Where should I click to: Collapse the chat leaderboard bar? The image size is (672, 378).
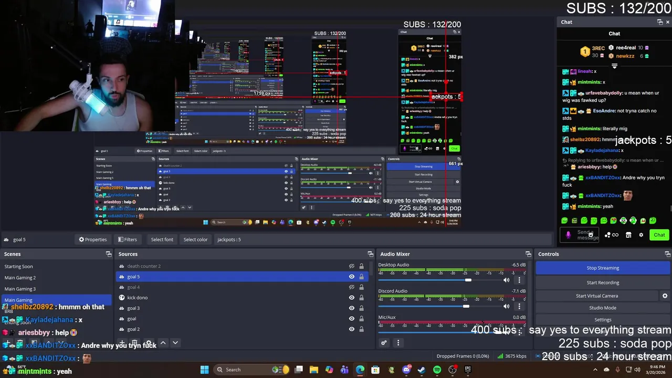pos(614,67)
